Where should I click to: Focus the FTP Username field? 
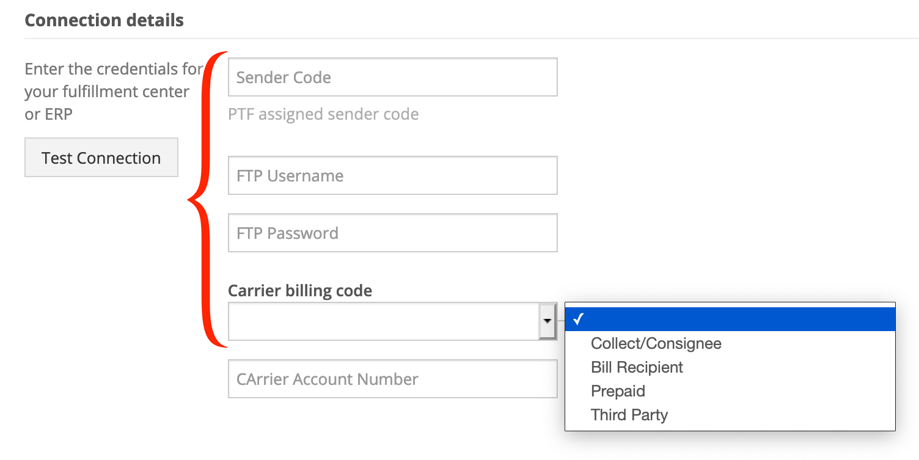click(393, 175)
